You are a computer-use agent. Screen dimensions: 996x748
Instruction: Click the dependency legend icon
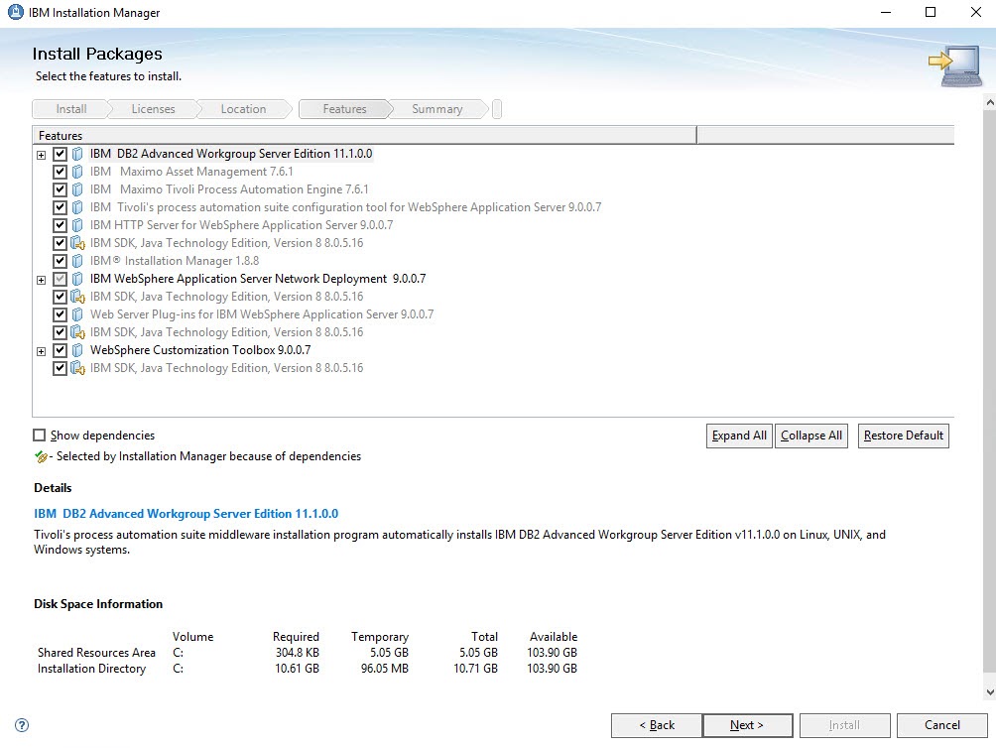(x=42, y=456)
